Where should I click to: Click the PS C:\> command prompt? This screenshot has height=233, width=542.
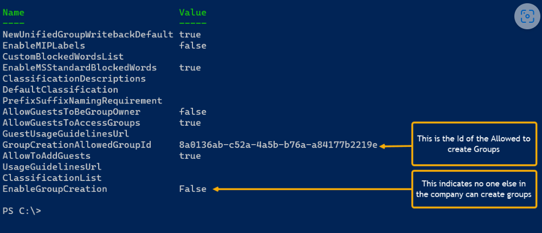tap(21, 211)
